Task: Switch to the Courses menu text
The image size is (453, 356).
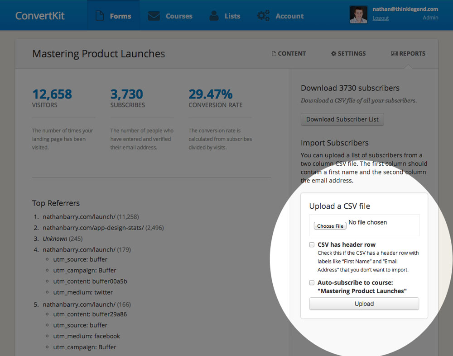Action: click(179, 16)
